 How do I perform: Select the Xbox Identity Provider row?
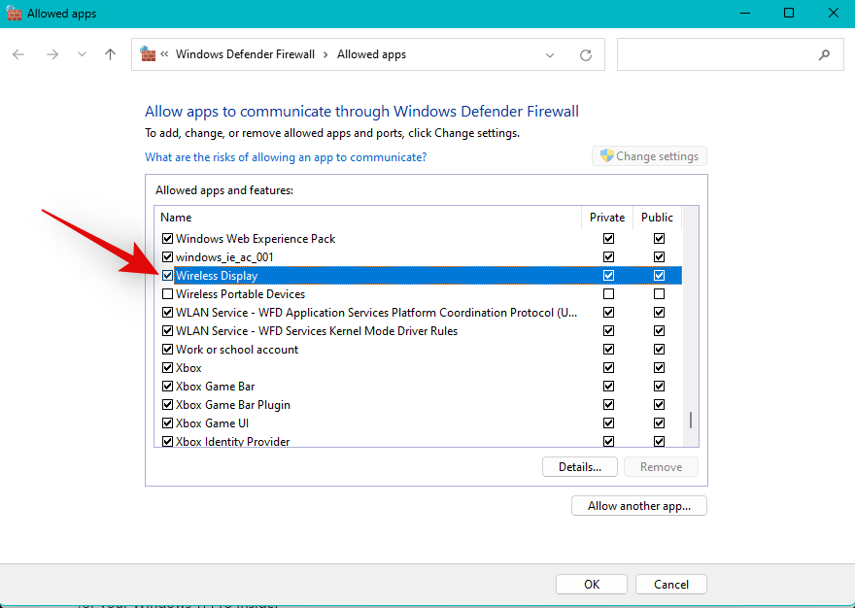point(418,441)
